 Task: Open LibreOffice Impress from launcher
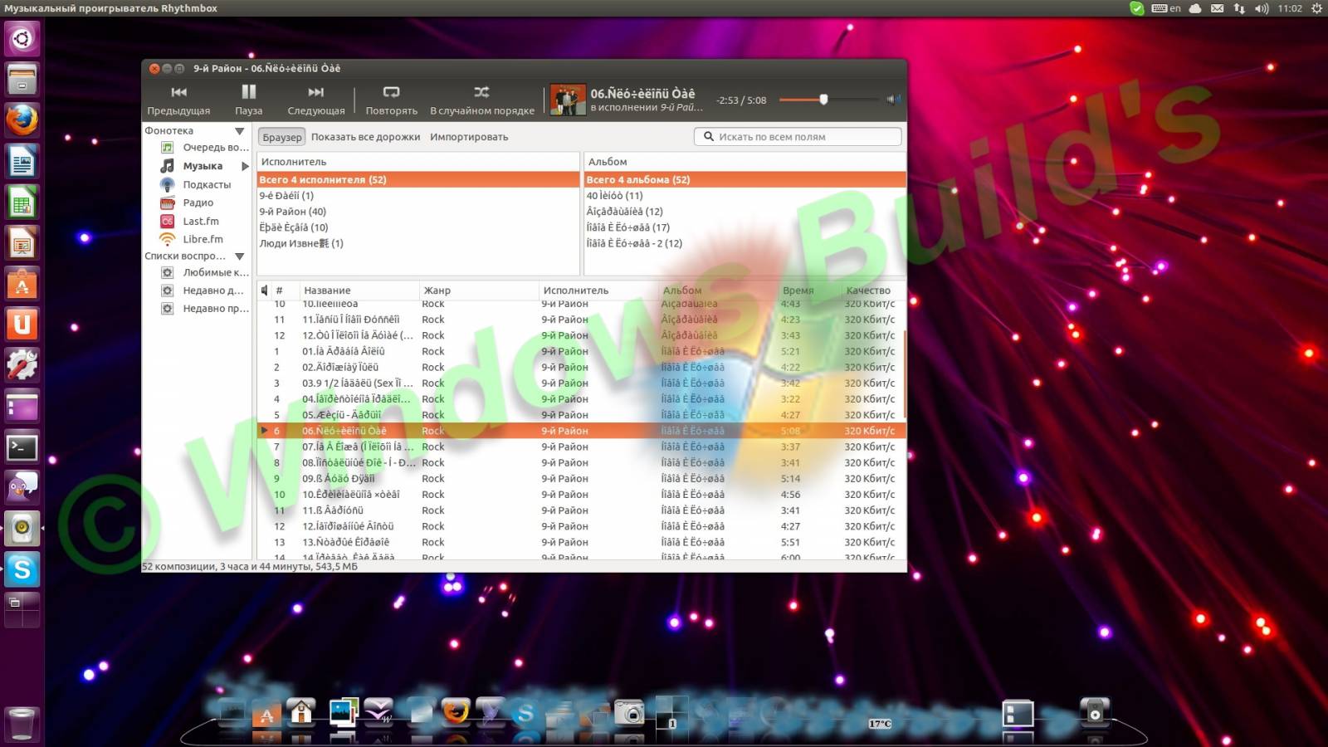[22, 243]
